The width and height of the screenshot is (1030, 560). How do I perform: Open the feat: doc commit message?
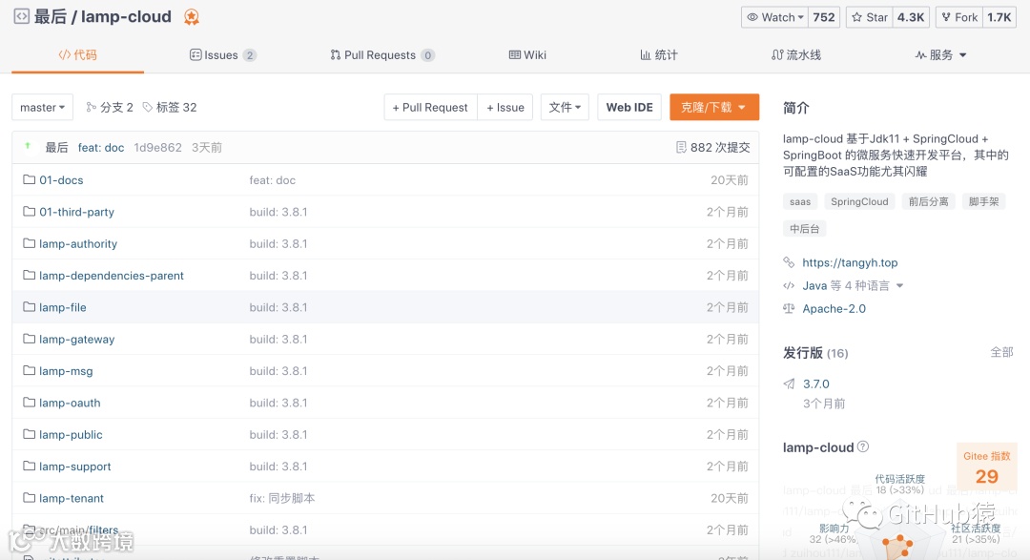[x=100, y=147]
